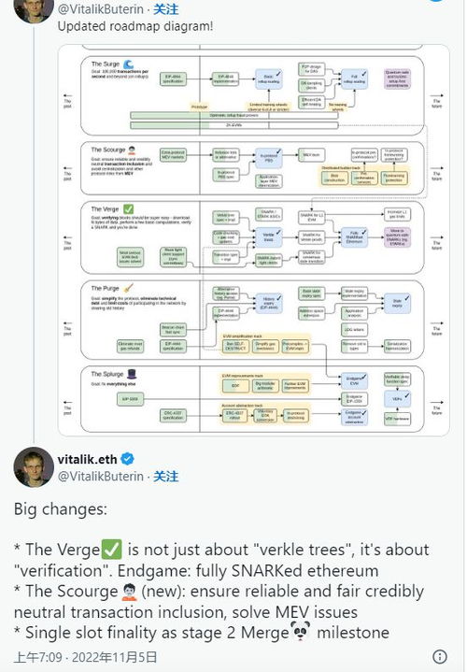Click 关注 beside the lower @VitalikButerin handle
Viewport: 467px width, 672px height.
point(166,476)
